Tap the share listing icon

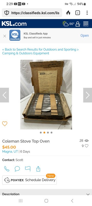tap(38, 169)
